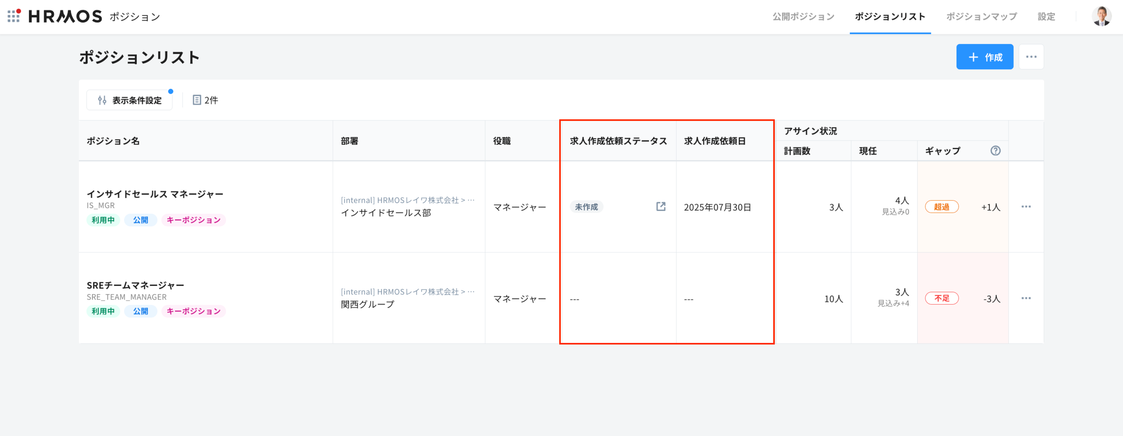
Task: Open the 設定 tab
Action: (1046, 16)
